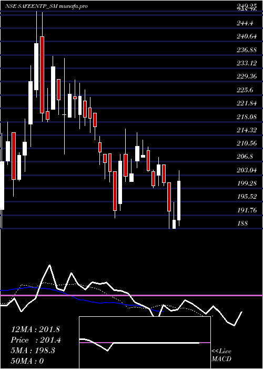
Task: Click the 5MA : 198.3 readout
Action: point(33,351)
